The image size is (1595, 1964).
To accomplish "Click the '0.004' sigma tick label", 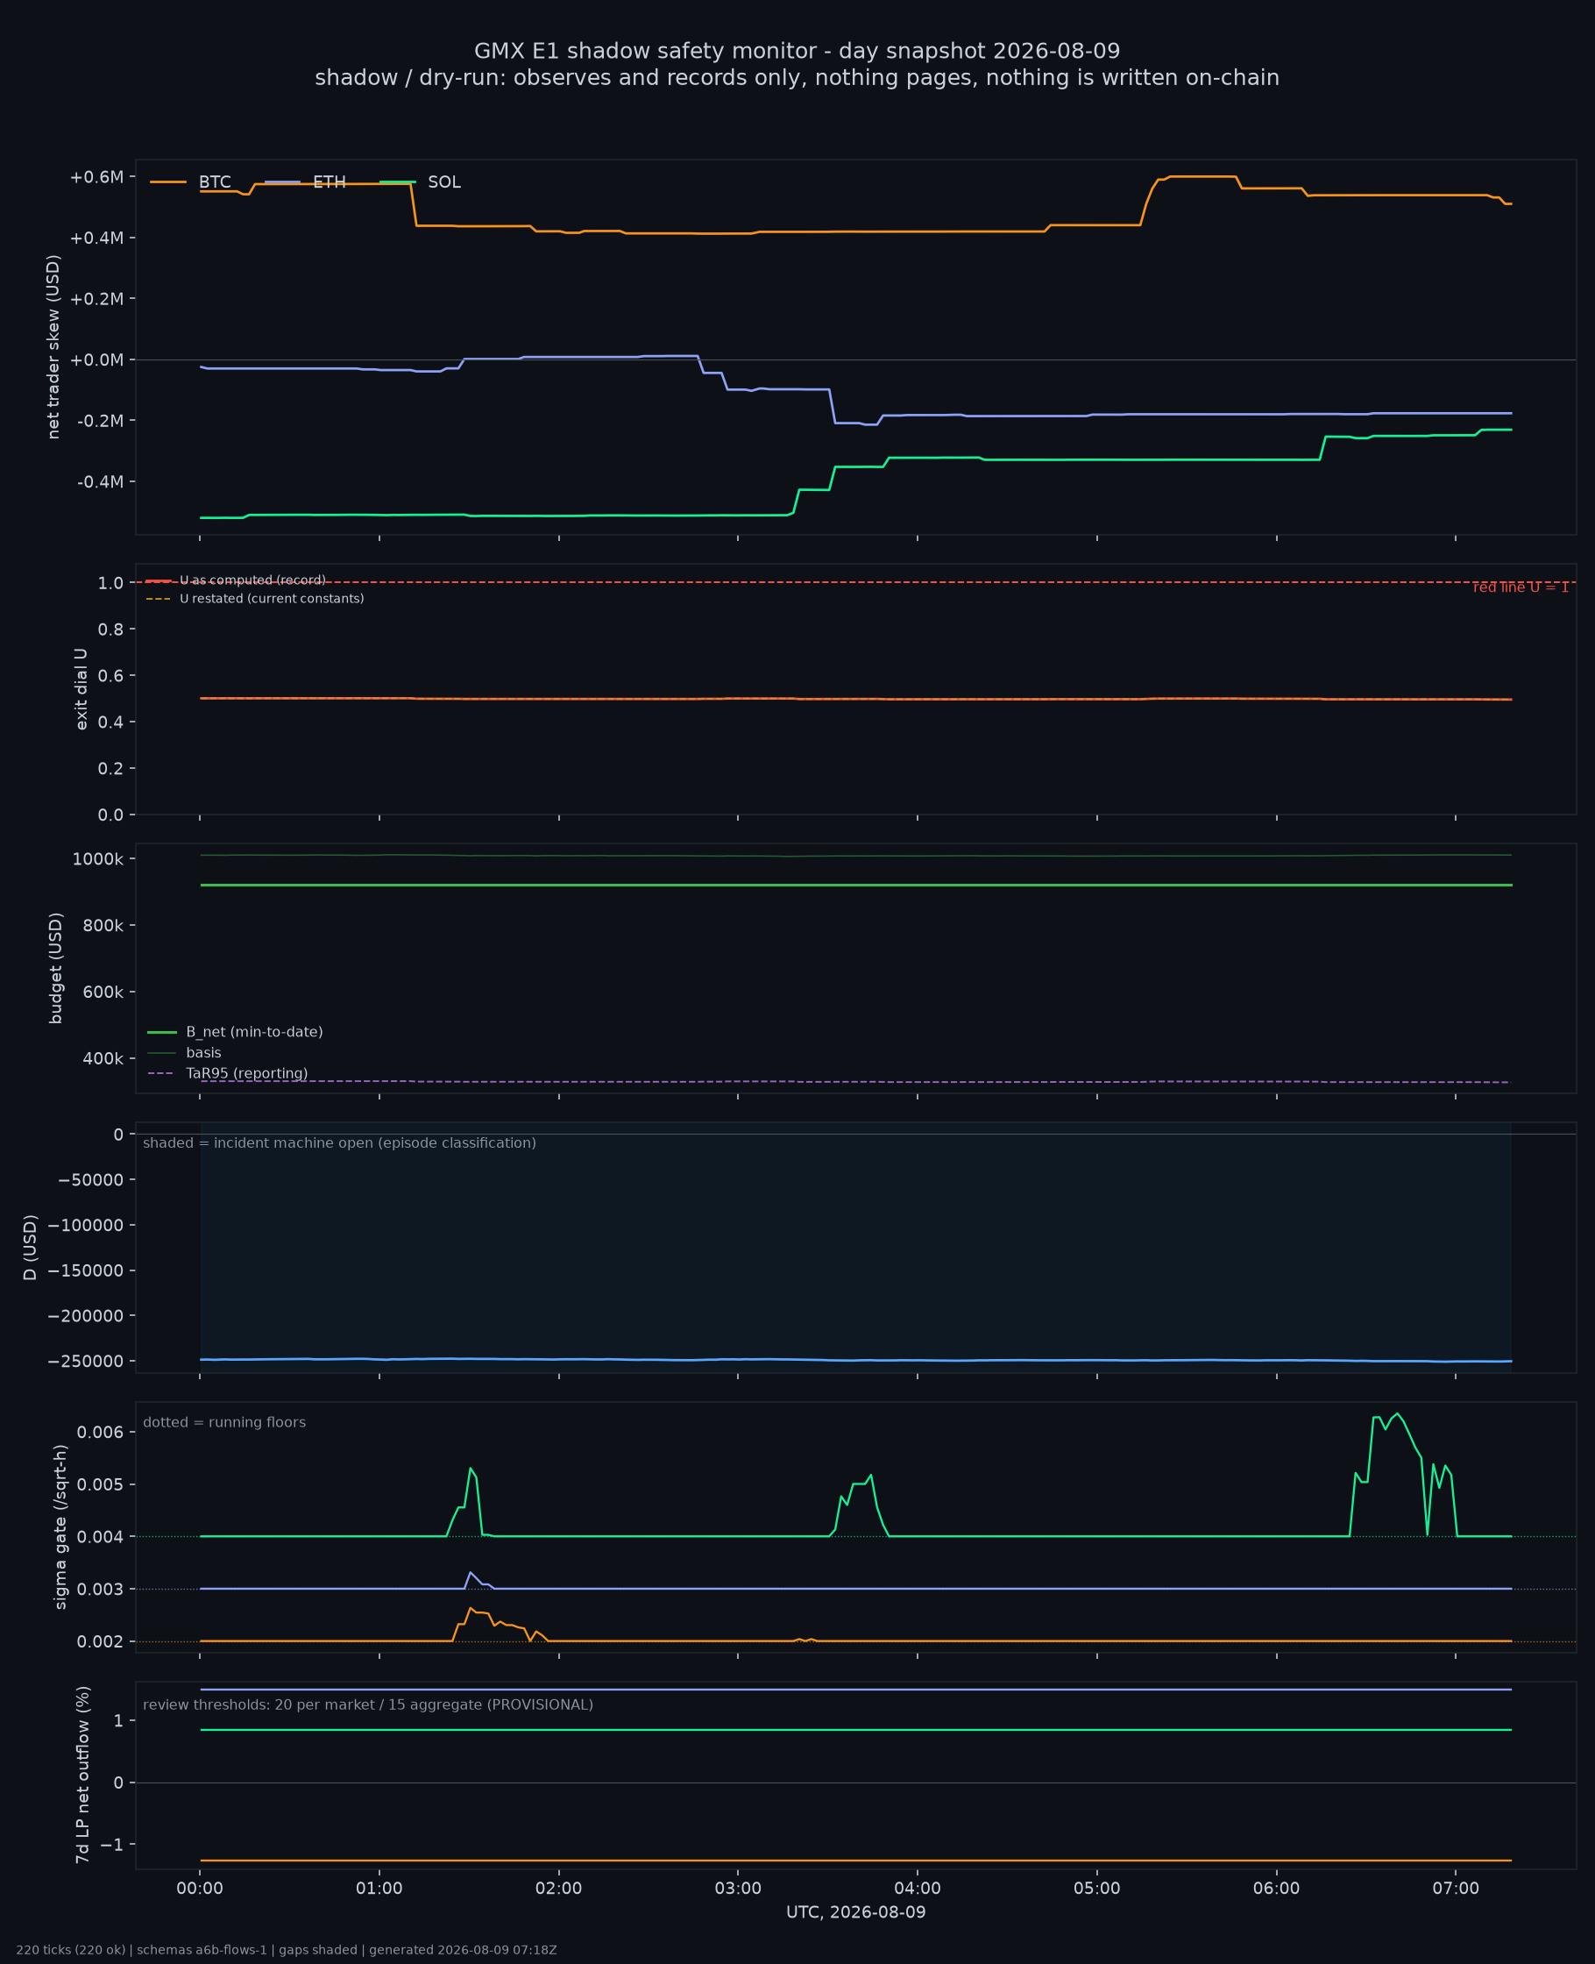I will point(100,1537).
